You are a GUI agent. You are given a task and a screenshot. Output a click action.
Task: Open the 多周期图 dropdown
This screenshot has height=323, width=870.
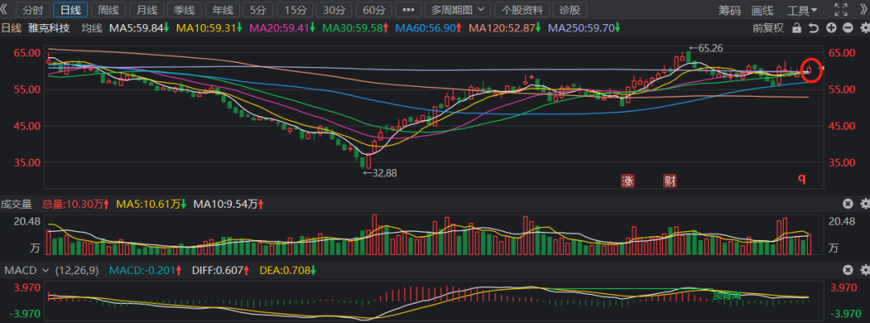point(458,10)
